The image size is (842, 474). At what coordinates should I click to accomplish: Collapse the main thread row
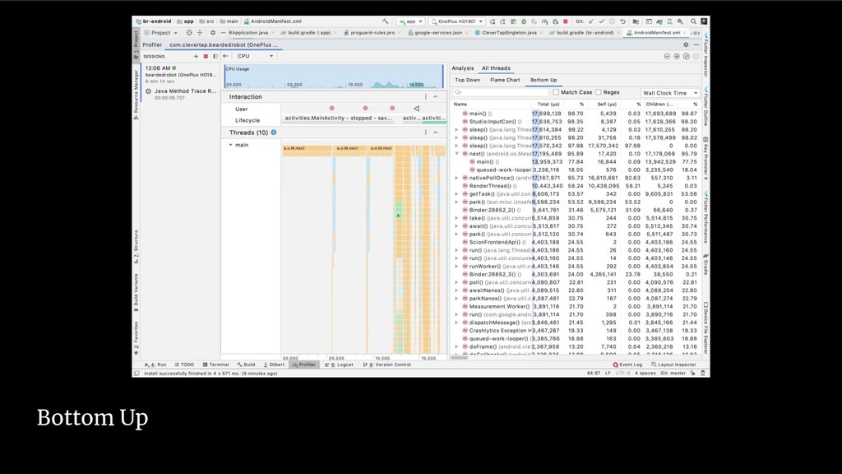231,145
